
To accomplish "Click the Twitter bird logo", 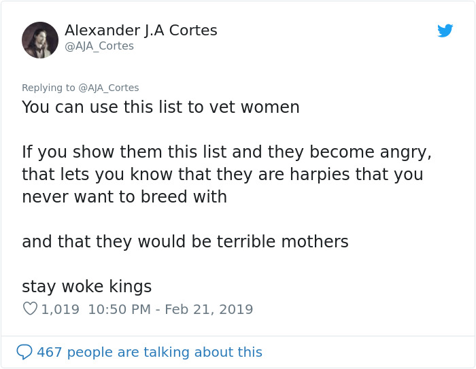I will 445,31.
